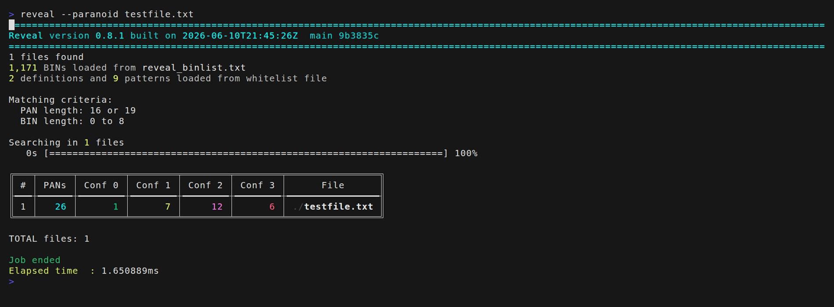834x307 pixels.
Task: Click the reveal_binlist.txt filename
Action: pos(194,68)
